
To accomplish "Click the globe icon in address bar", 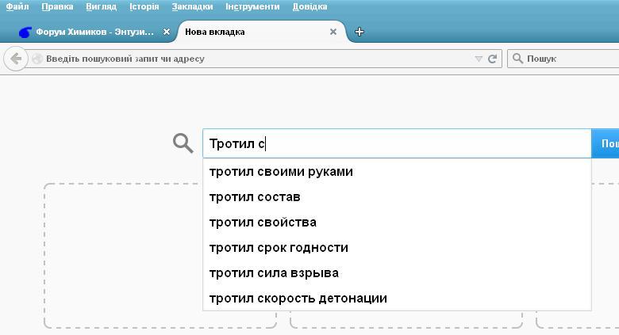I will pos(37,59).
